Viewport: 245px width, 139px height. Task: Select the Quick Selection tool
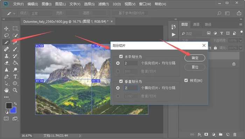click(x=15, y=35)
